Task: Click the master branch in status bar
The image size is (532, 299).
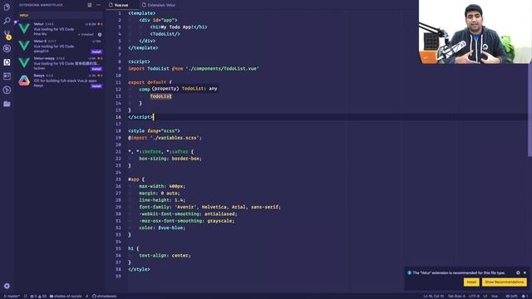Action: point(12,296)
